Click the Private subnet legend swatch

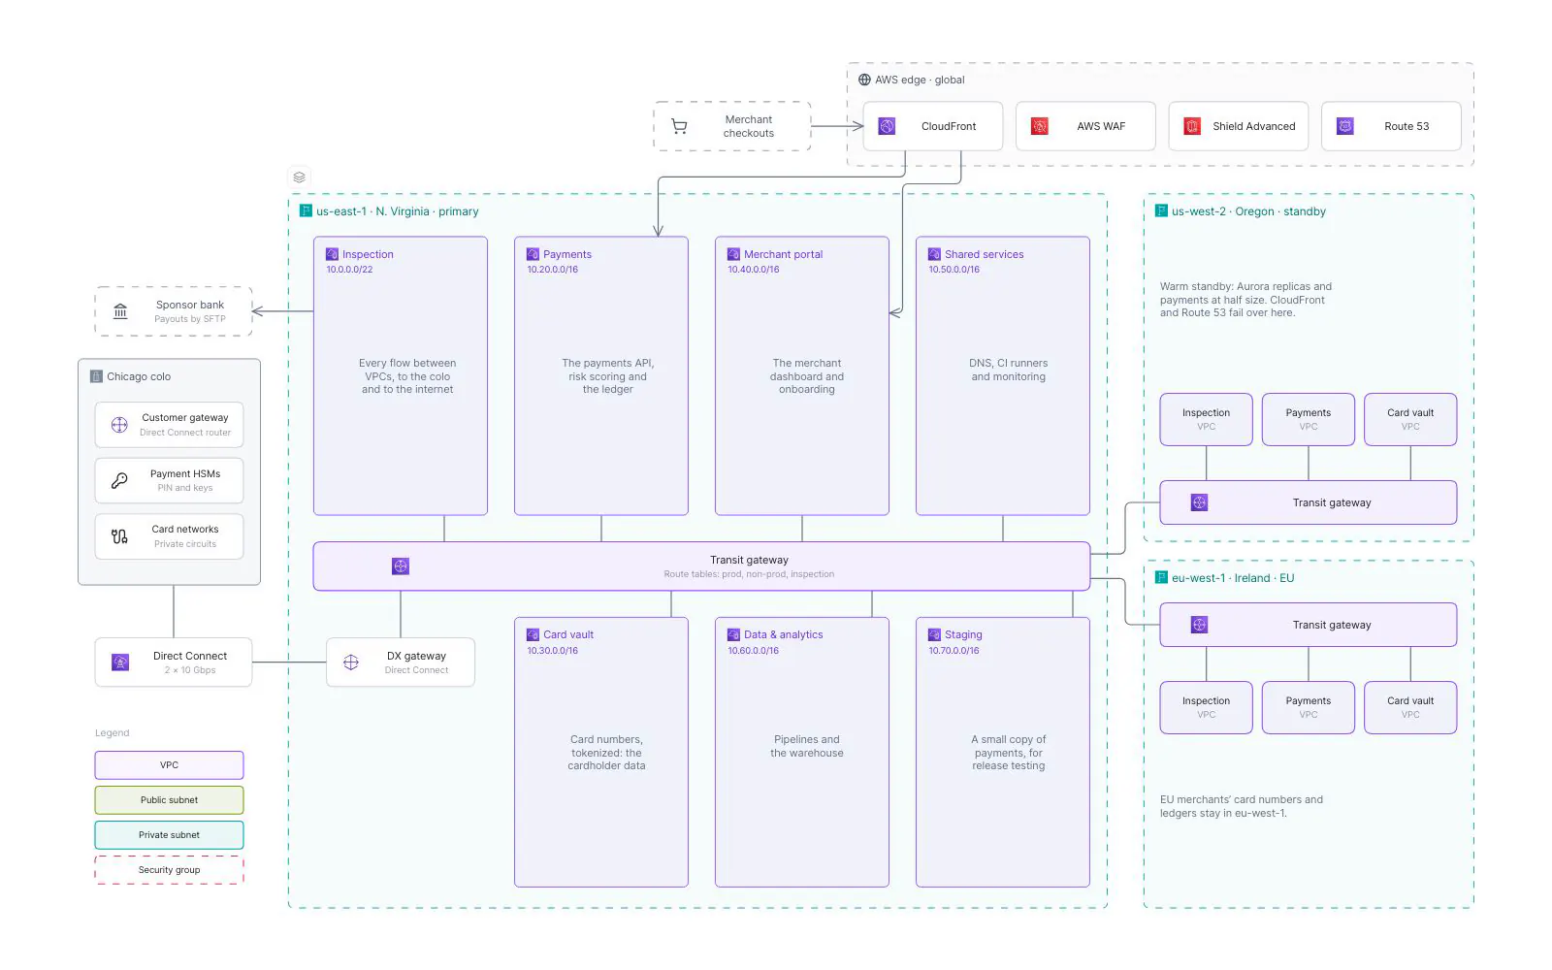(169, 835)
